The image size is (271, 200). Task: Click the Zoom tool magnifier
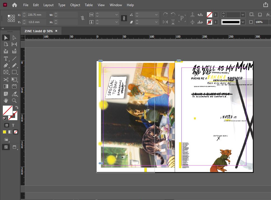[14, 100]
